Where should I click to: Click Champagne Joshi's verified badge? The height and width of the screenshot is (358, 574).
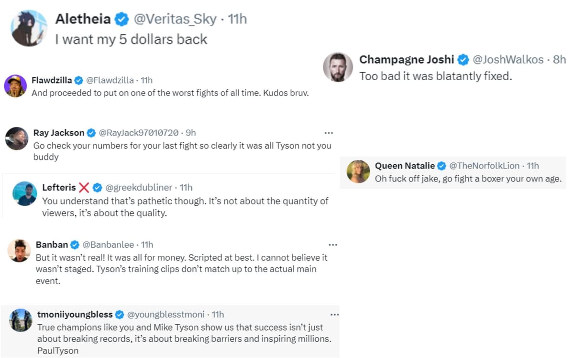[x=463, y=60]
